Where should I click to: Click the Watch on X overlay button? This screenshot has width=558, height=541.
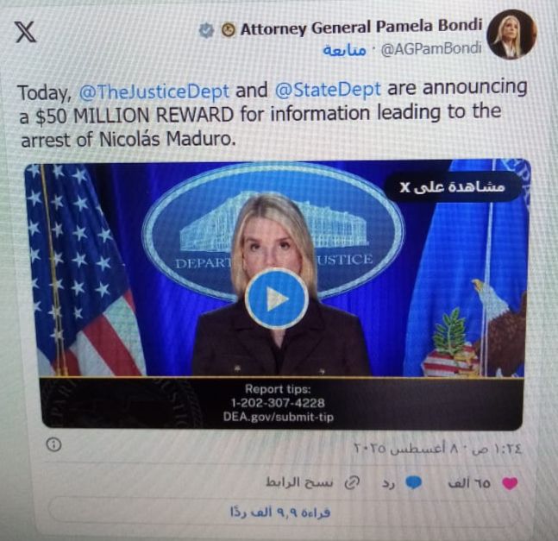pyautogui.click(x=452, y=187)
